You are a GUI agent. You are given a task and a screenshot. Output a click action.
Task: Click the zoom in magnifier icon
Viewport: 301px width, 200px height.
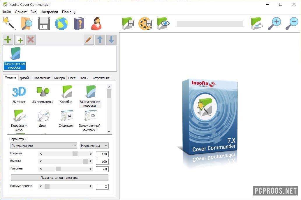pos(274,24)
